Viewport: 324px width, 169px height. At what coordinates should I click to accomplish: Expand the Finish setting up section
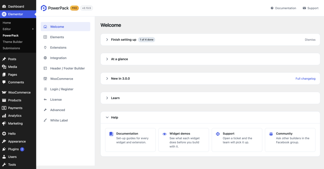[107, 40]
